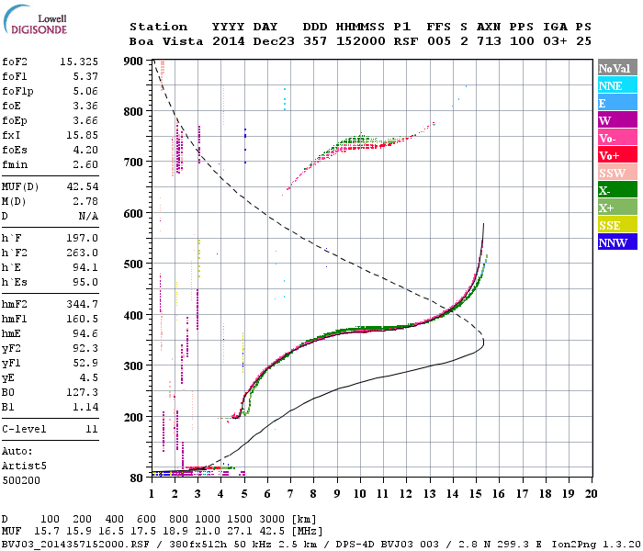Select the 500 km height axis label
Image resolution: width=643 pixels, height=551 pixels.
pyautogui.click(x=133, y=264)
